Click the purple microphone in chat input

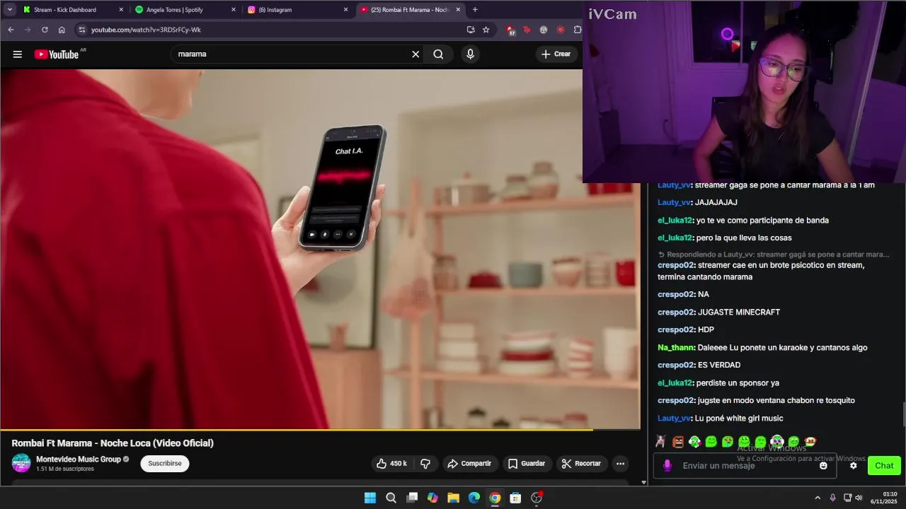tap(667, 465)
